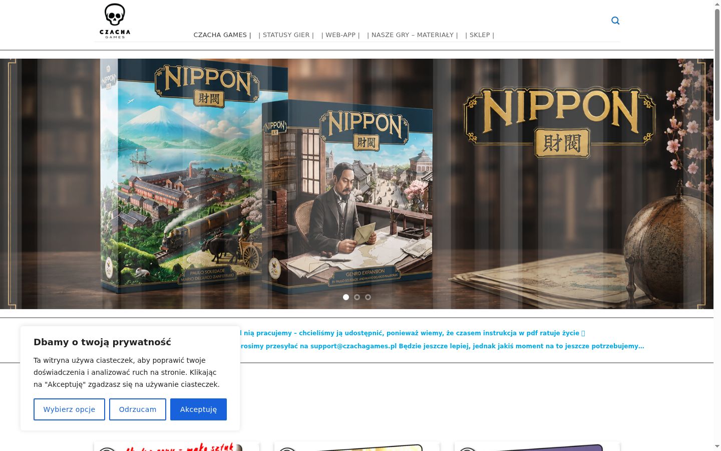Click the Nippon game banner image
Viewport: 721px width, 451px height.
point(356,183)
